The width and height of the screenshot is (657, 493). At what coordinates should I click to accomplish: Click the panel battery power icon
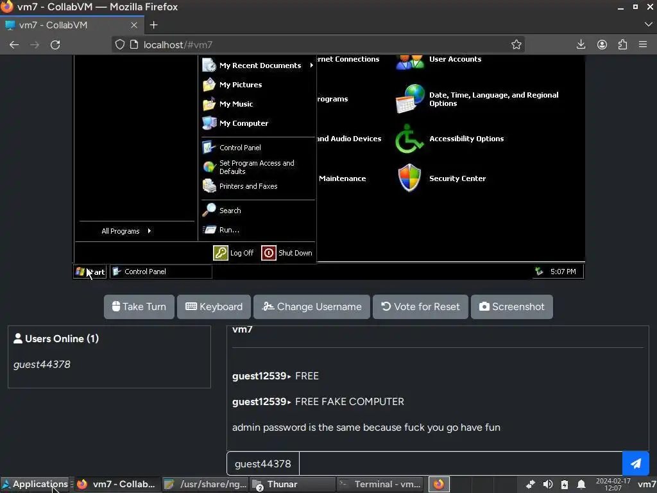click(x=565, y=485)
